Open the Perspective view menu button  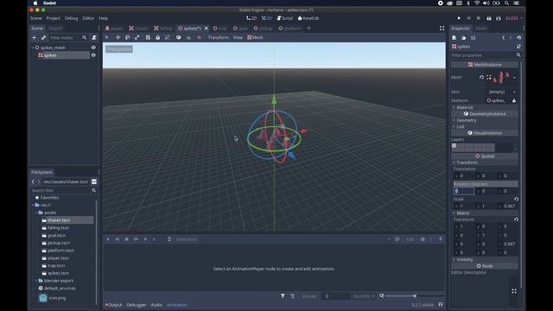(119, 49)
